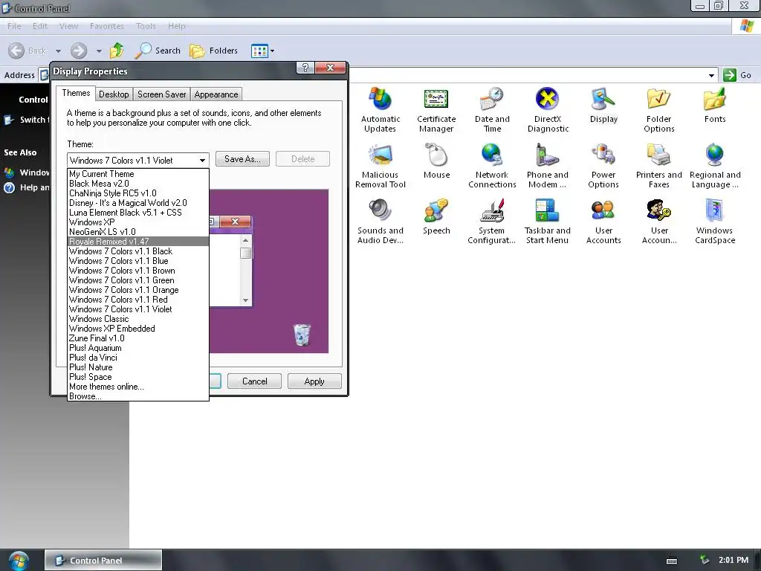Viewport: 761px width, 571px height.
Task: Open the Date and Time icon
Action: click(x=492, y=110)
